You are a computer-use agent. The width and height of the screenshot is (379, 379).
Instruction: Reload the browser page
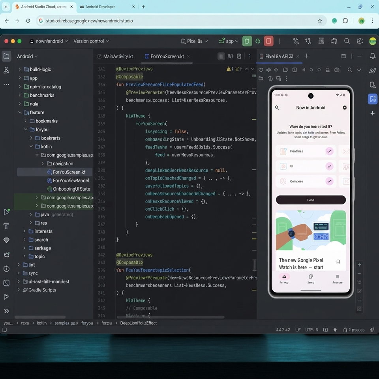tap(28, 21)
